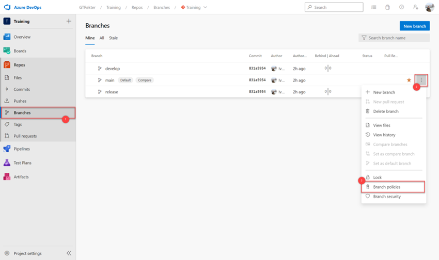Switch to the Mine tab

click(x=90, y=38)
